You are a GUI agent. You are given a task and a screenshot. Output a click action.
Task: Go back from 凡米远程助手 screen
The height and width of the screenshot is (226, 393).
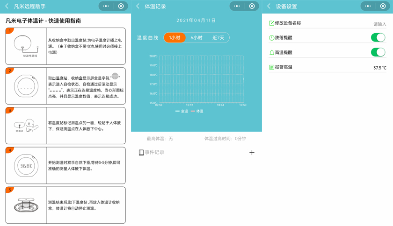(x=7, y=6)
